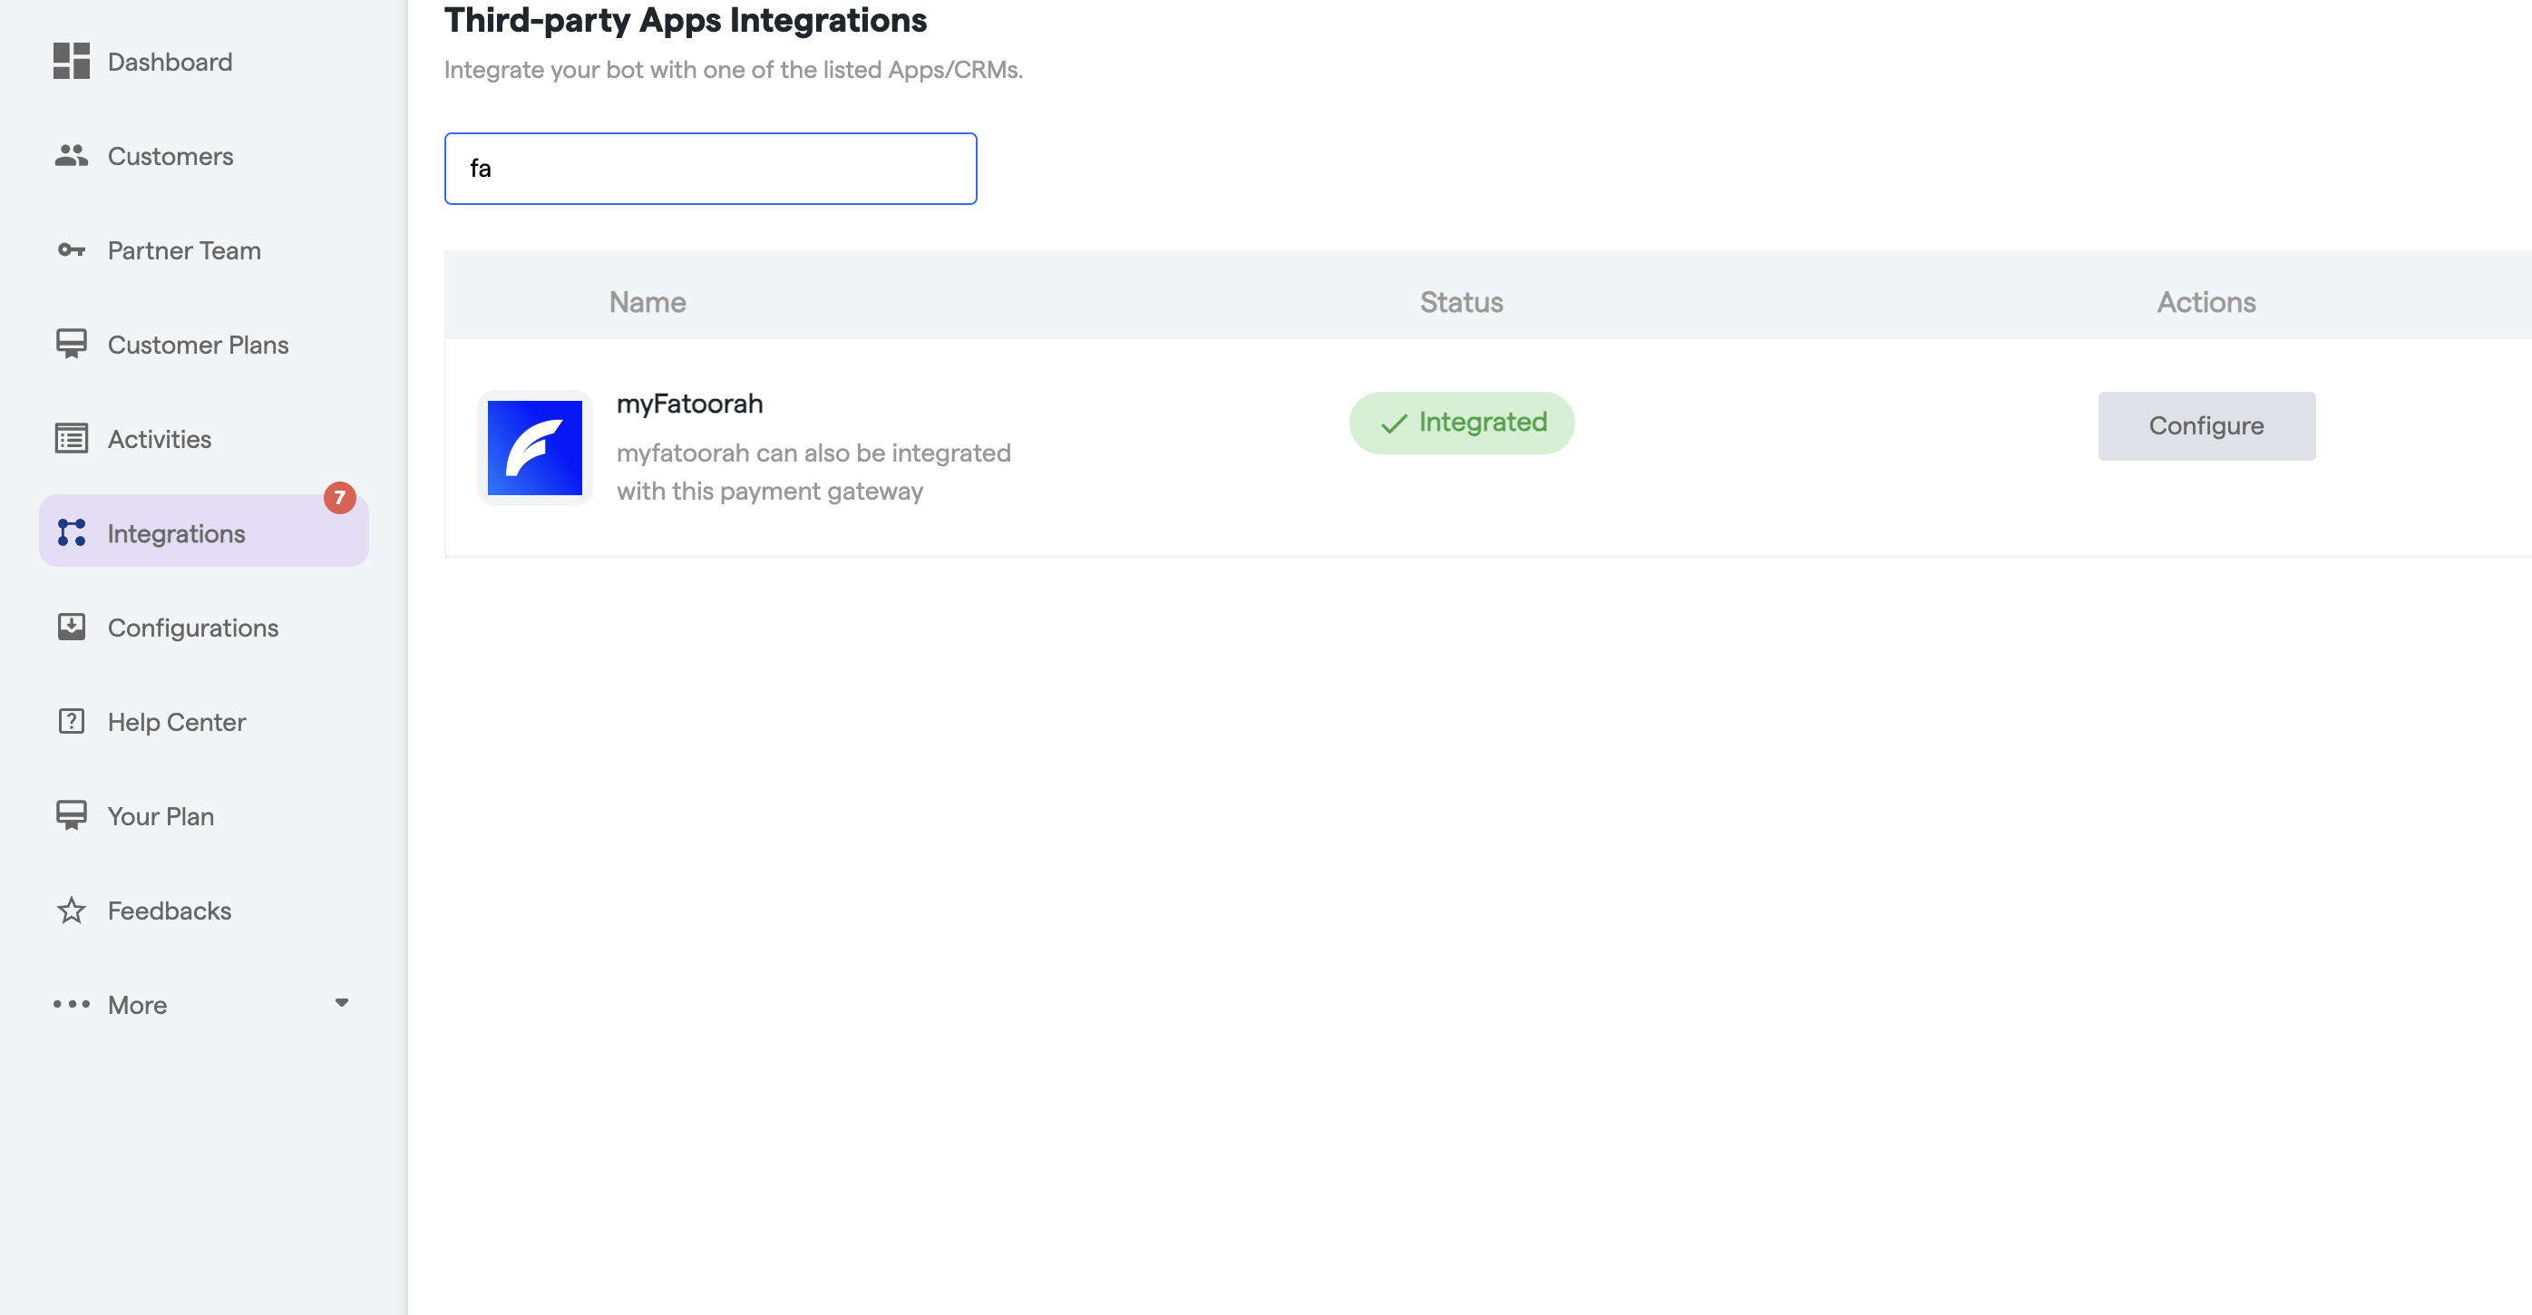Click the Feedbacks star icon
Viewport: 2532px width, 1315px height.
(71, 911)
